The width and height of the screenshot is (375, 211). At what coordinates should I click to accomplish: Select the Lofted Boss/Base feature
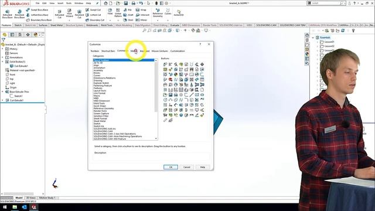point(37,15)
